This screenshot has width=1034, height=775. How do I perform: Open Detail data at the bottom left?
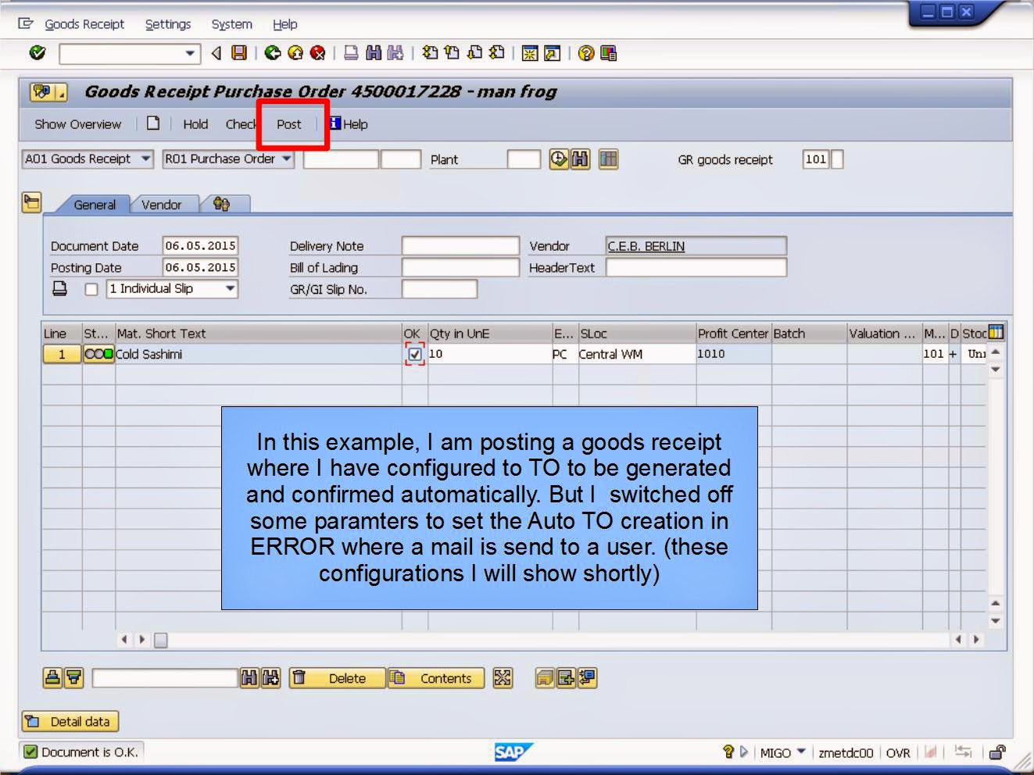coord(70,721)
